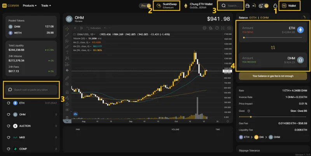This screenshot has width=311, height=156.
Task: Open Chung ETH Wallet selector
Action: pos(198,5)
